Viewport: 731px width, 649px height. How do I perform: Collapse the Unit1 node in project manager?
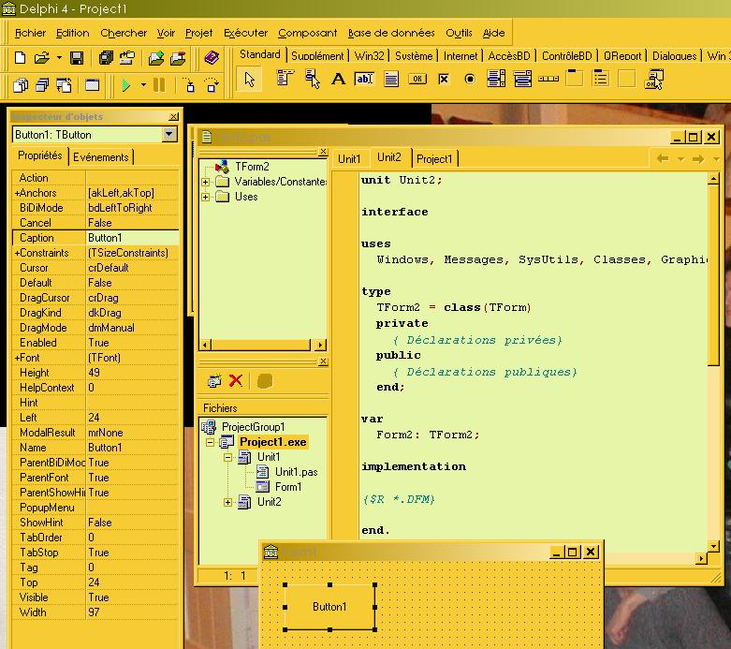(227, 457)
